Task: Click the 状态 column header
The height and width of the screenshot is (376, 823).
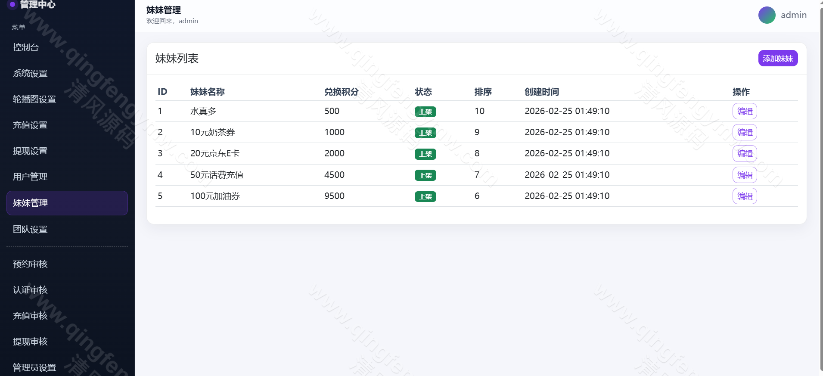Action: [x=423, y=92]
